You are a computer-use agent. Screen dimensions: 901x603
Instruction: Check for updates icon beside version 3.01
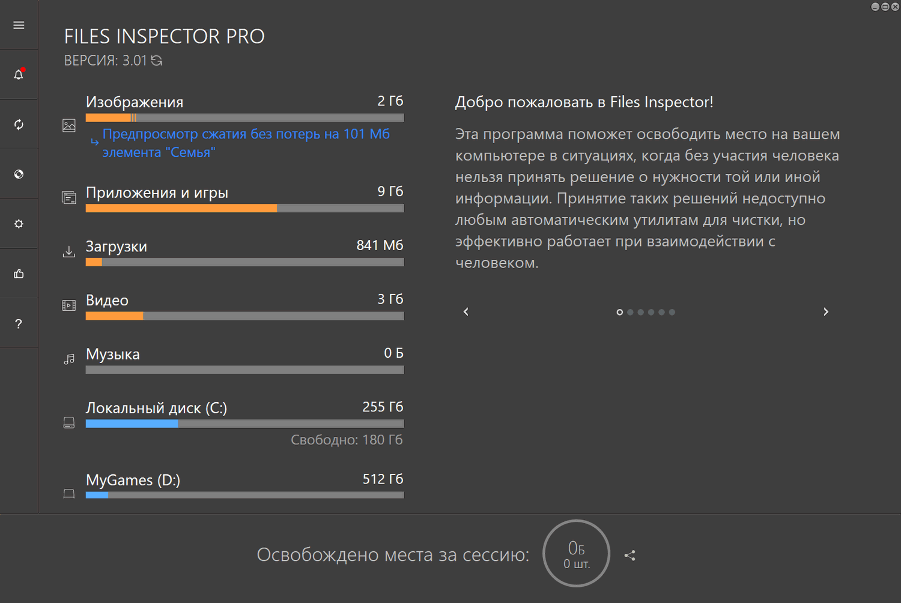(157, 61)
